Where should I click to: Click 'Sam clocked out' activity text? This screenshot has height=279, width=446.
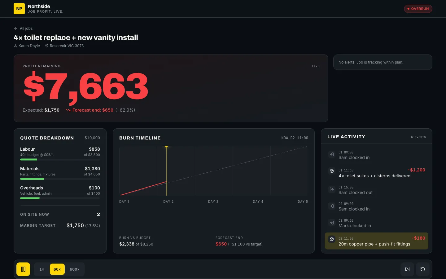pos(356,193)
